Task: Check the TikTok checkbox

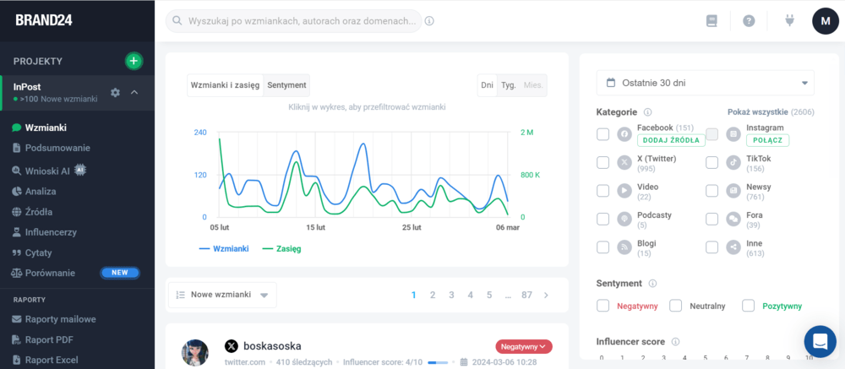Action: 711,162
